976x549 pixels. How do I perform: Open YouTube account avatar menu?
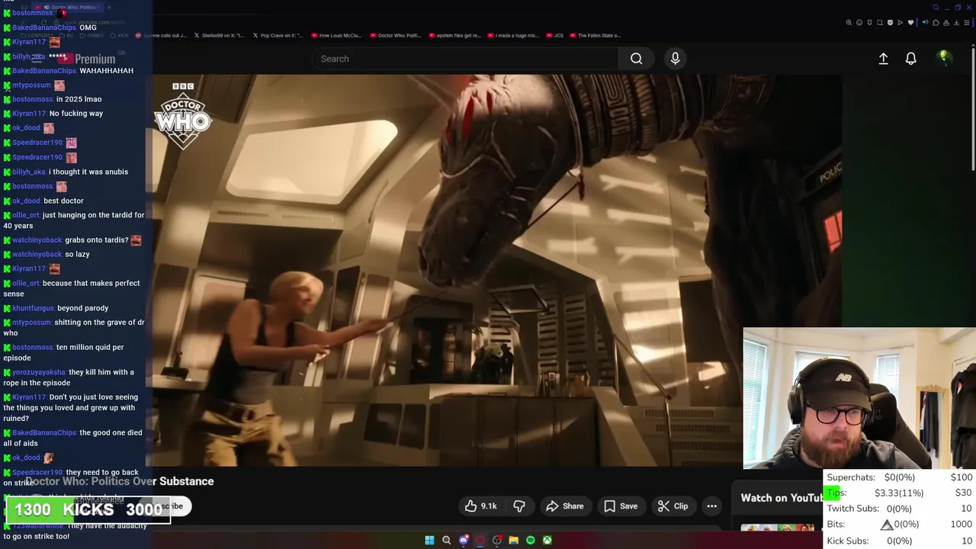coord(944,58)
